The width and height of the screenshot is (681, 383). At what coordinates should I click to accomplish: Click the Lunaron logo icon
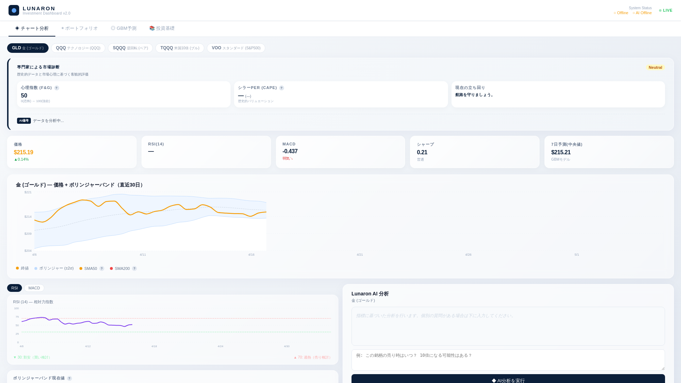click(x=14, y=10)
